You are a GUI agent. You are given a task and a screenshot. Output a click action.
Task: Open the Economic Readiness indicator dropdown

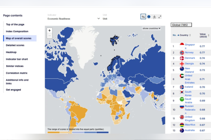[74, 19]
